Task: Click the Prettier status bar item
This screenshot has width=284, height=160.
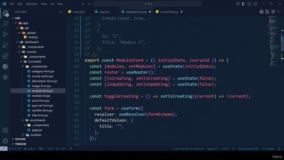Action: [x=268, y=148]
